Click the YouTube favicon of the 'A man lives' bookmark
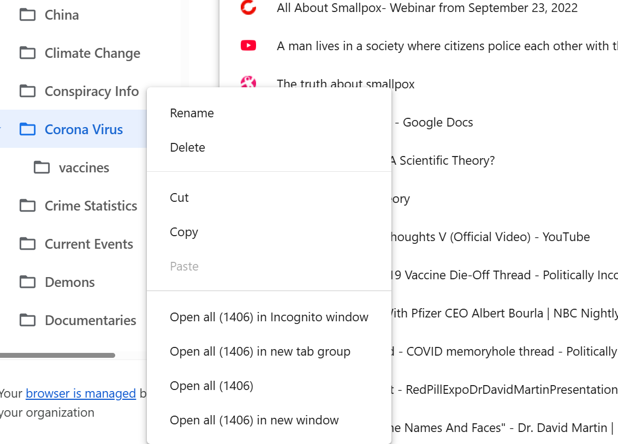618x444 pixels. [x=248, y=46]
